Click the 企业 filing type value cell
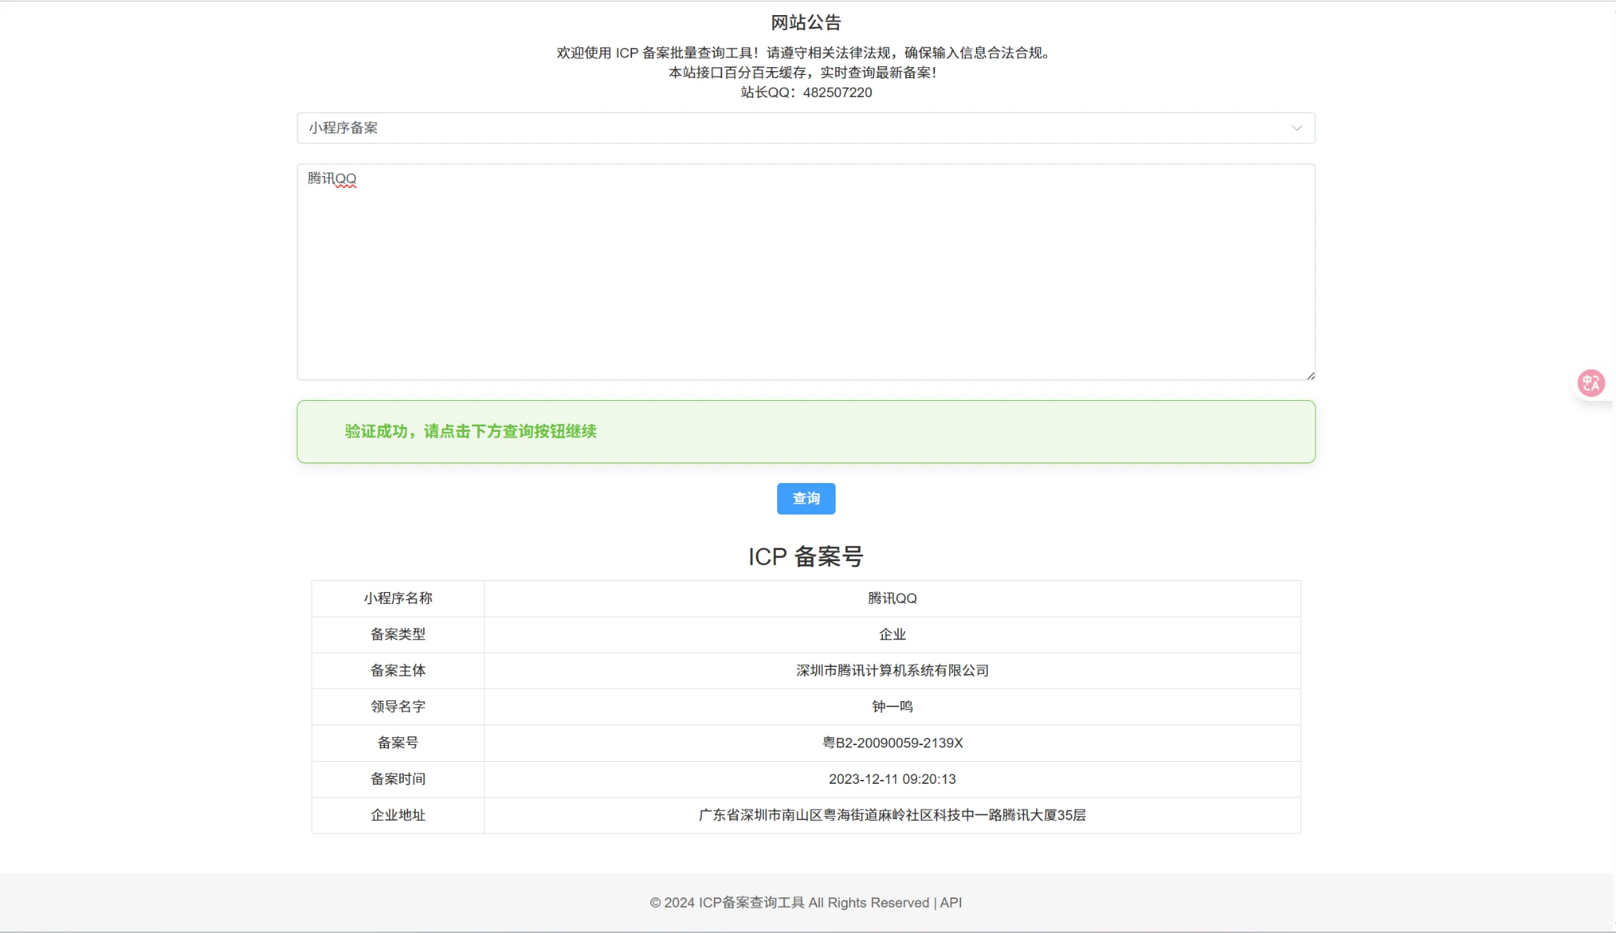 click(x=892, y=634)
